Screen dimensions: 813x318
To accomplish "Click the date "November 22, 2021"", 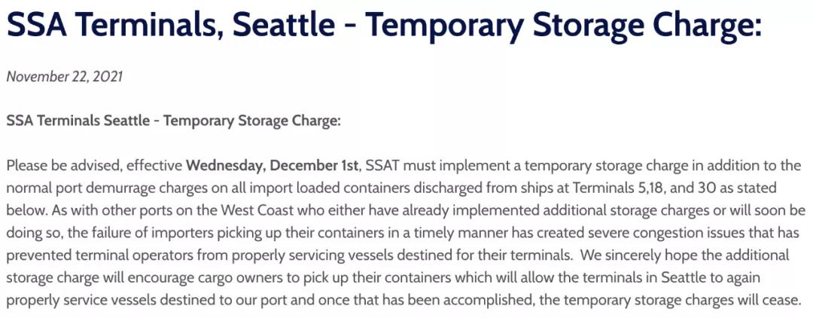I will 64,77.
